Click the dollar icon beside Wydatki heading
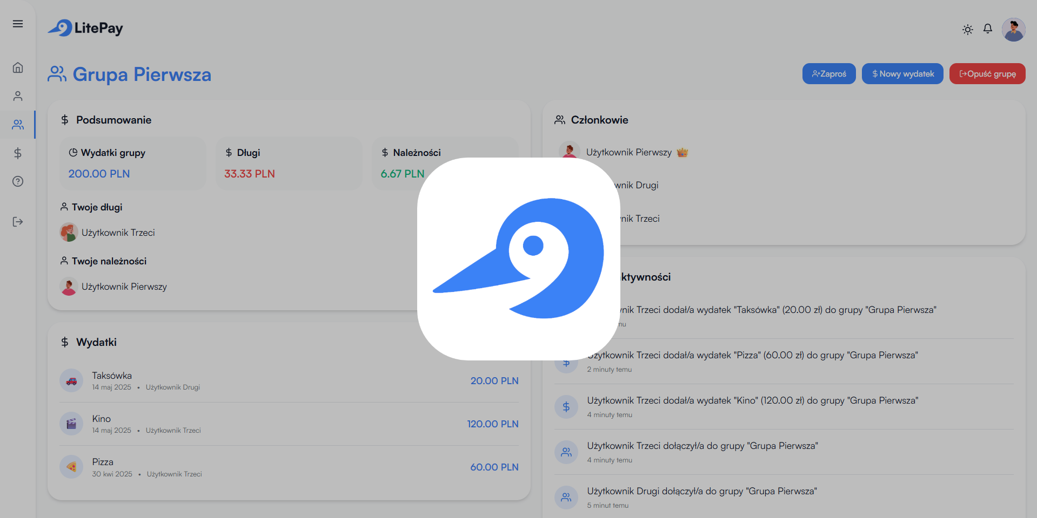This screenshot has height=518, width=1037. point(65,342)
